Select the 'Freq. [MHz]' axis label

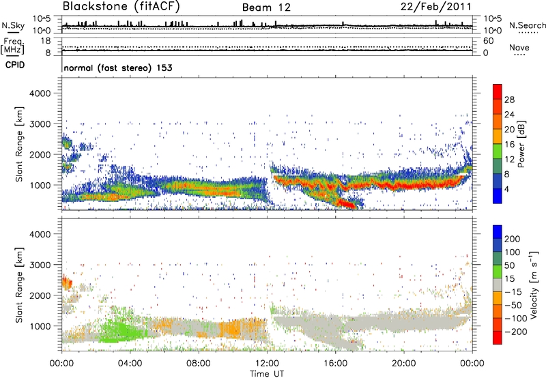(x=12, y=46)
